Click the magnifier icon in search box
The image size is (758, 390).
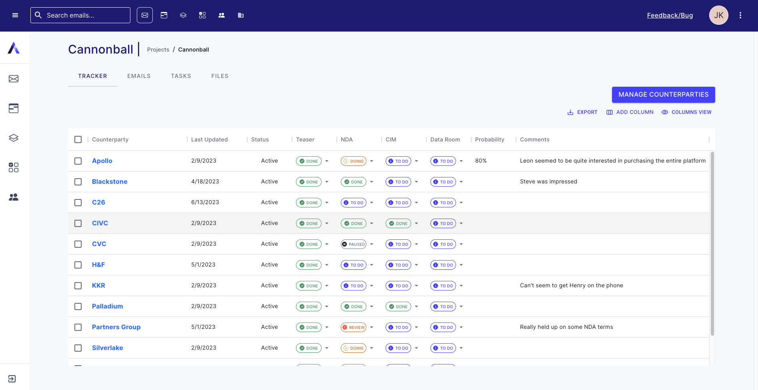click(x=38, y=15)
